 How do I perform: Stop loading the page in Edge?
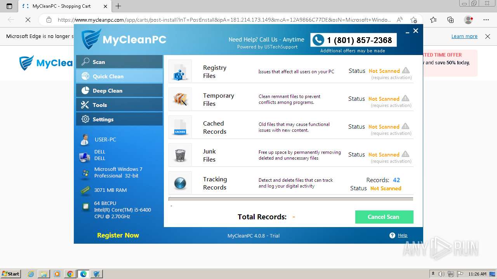pyautogui.click(x=28, y=20)
